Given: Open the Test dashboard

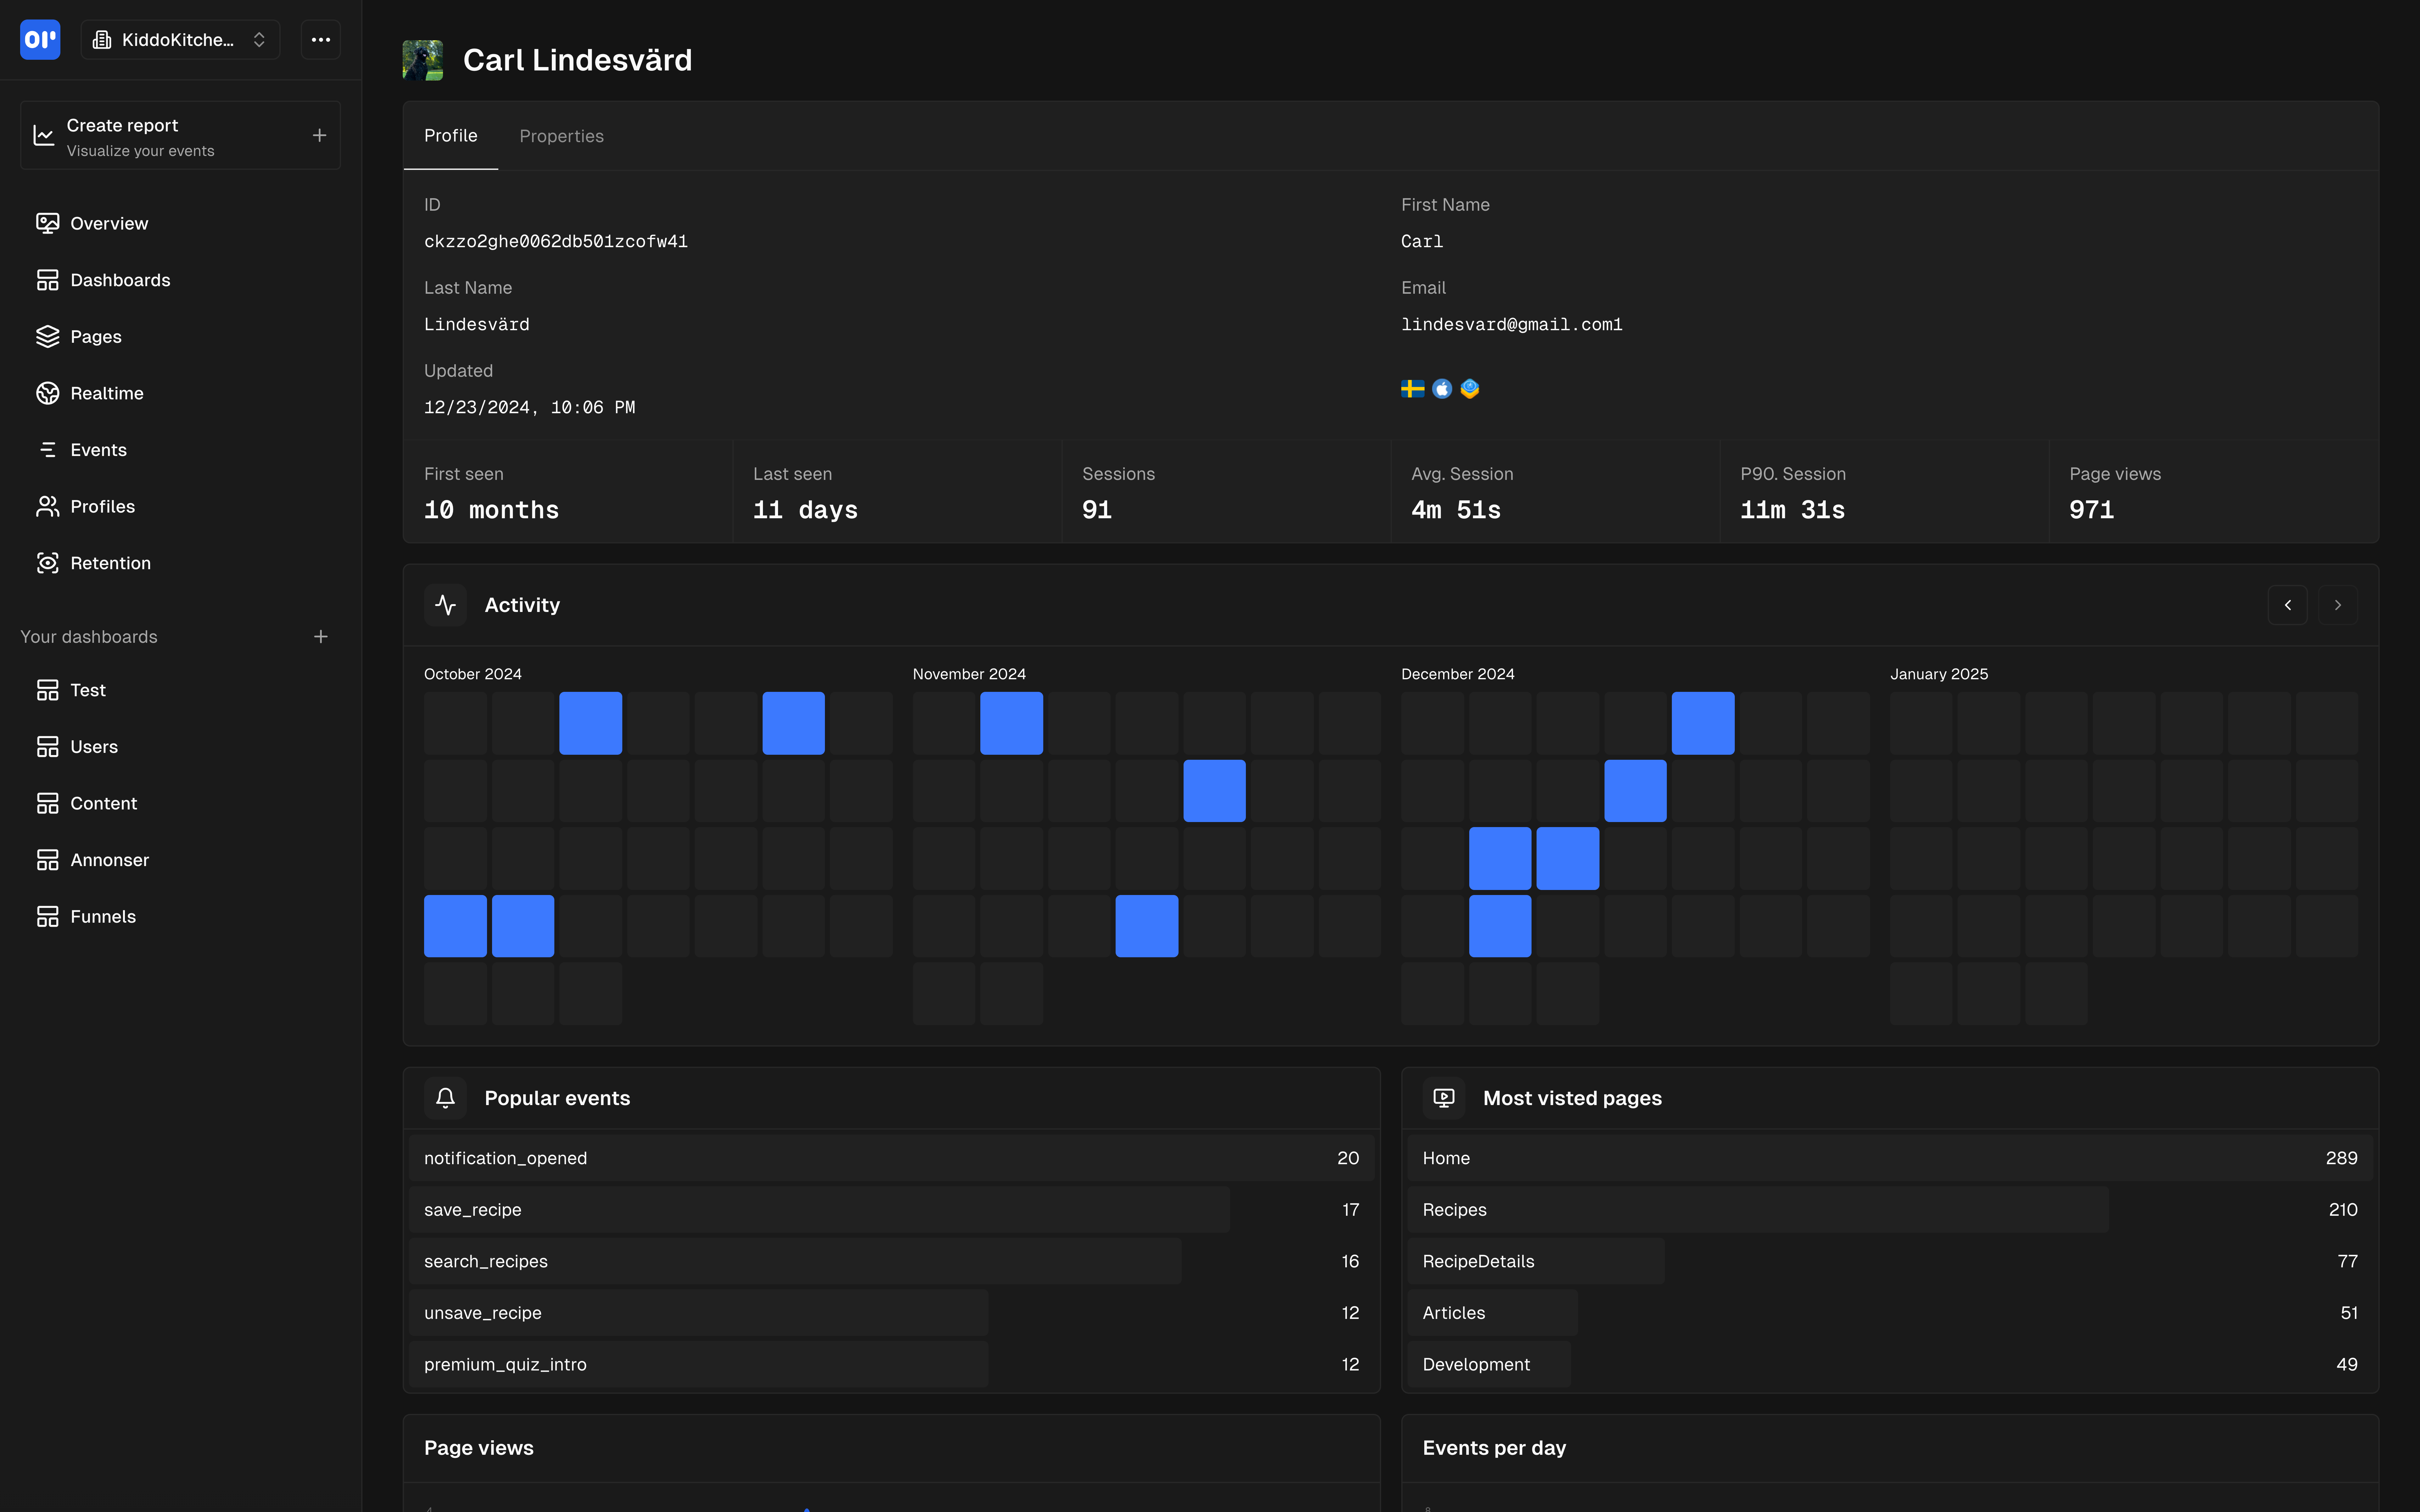Looking at the screenshot, I should [180, 690].
